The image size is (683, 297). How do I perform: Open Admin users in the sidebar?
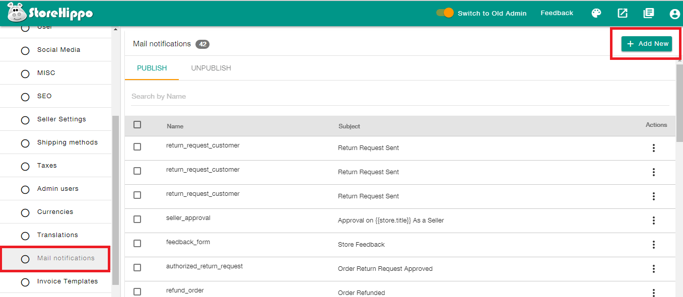55,189
